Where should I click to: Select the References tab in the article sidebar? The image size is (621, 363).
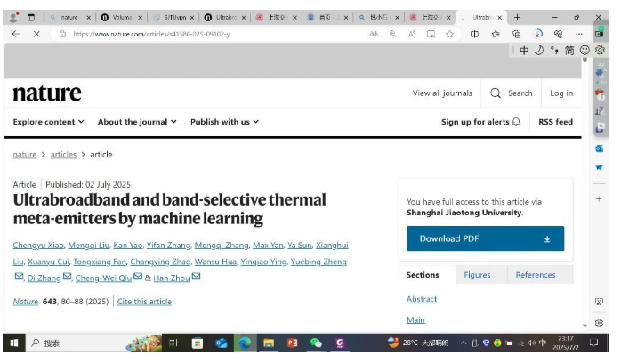(x=536, y=275)
